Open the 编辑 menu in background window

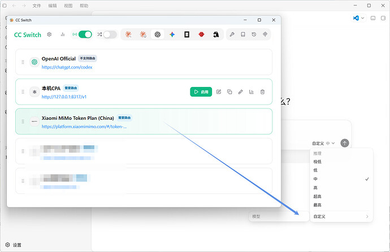point(53,6)
